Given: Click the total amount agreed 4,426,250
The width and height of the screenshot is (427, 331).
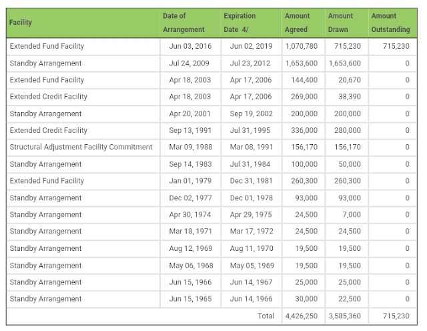Looking at the screenshot, I should coord(302,316).
